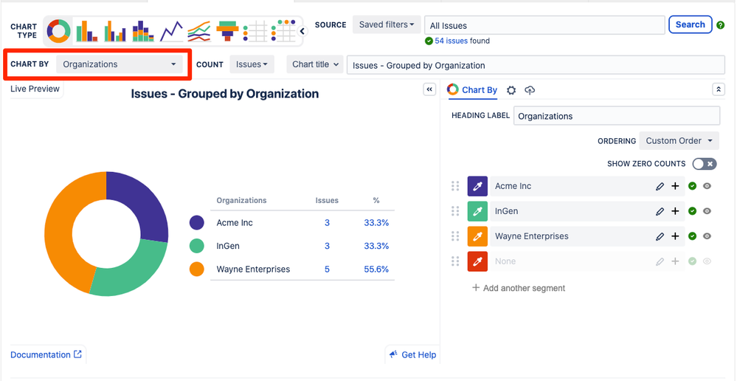Focus the All Issues source field
The image size is (737, 381).
[x=544, y=25]
